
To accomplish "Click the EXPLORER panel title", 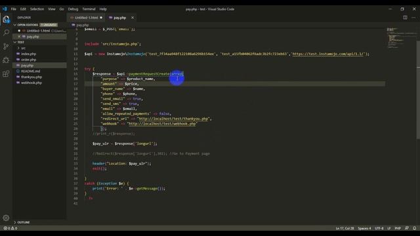I will (24, 18).
